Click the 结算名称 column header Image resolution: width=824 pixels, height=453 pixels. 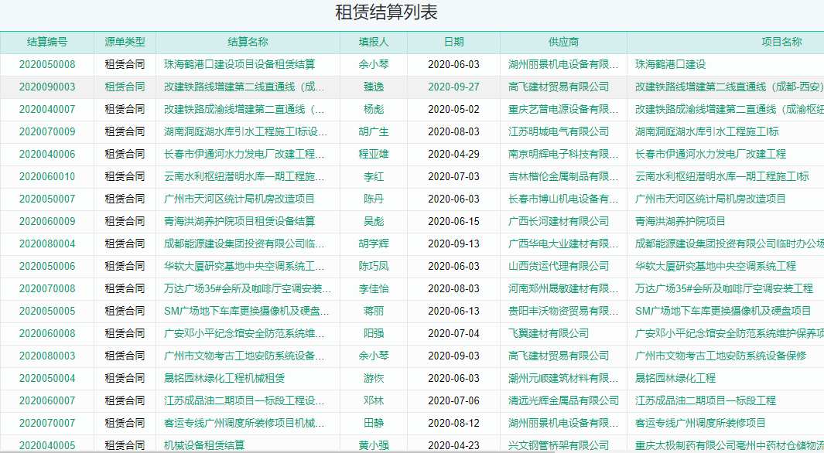coord(248,43)
